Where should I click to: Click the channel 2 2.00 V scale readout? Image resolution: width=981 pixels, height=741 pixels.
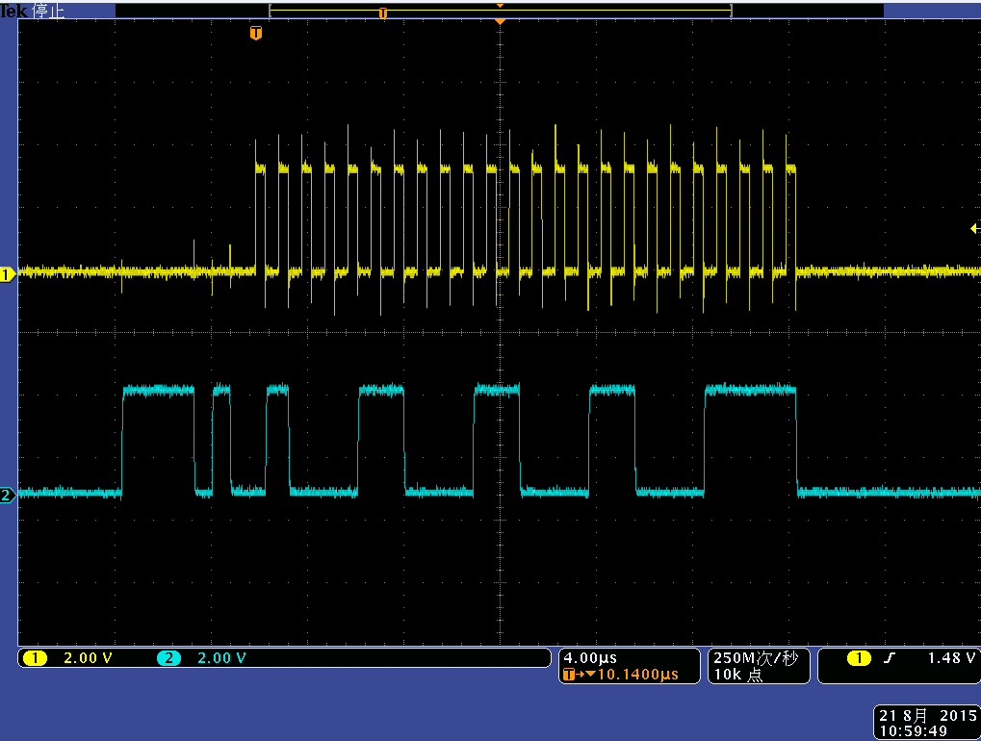click(x=221, y=658)
